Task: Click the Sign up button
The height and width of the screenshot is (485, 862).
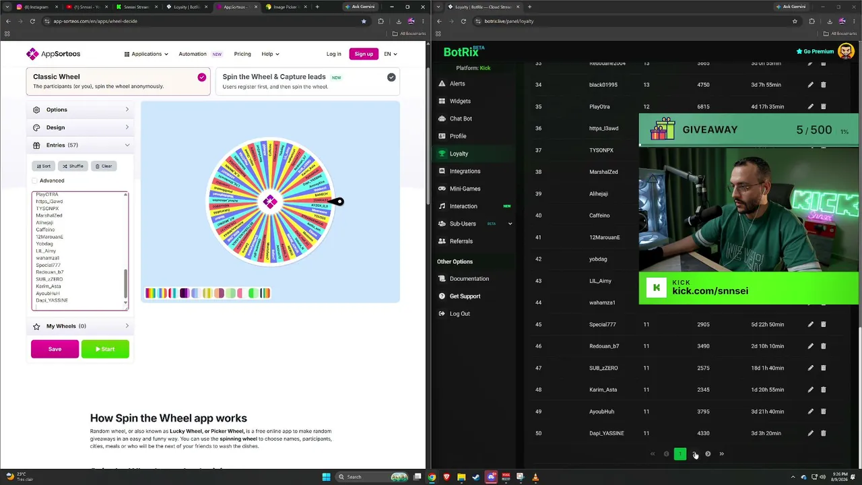Action: tap(364, 54)
